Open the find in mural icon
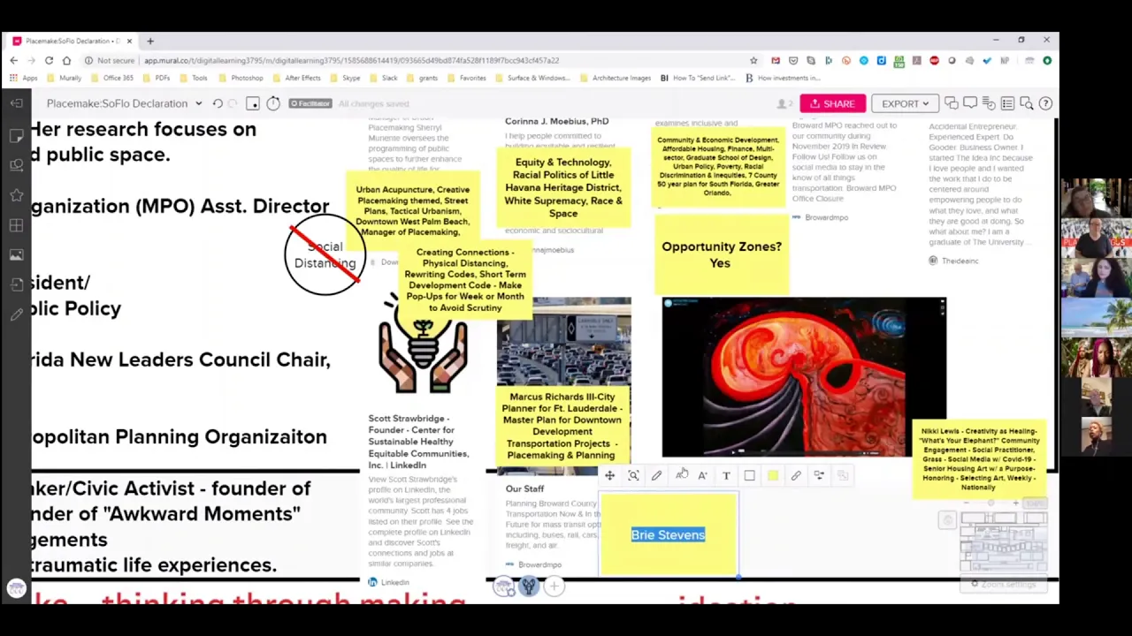 pyautogui.click(x=1027, y=103)
